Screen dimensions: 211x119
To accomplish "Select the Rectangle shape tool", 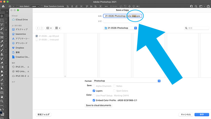I will [x=2, y=93].
